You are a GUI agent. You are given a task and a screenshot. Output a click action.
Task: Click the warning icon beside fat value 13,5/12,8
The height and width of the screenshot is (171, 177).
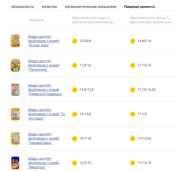pyautogui.click(x=75, y=90)
